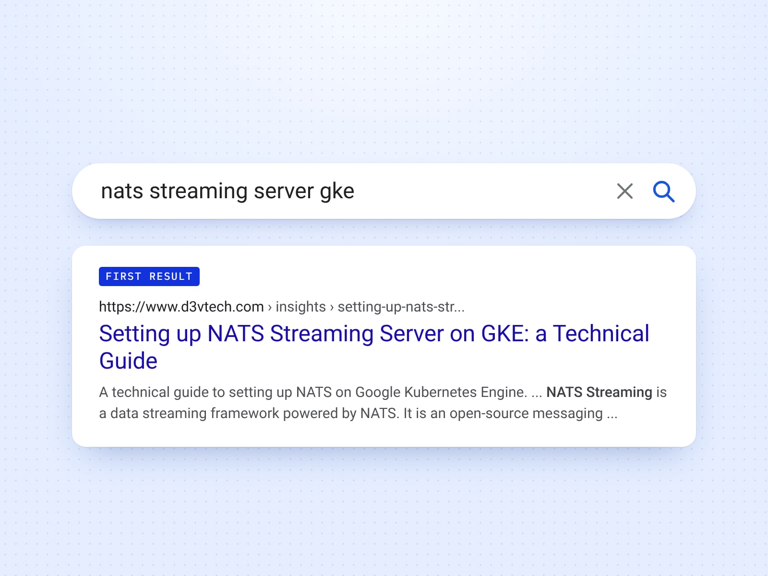Open 'Setting up NATS Streaming Server on GKE' result
This screenshot has height=576, width=768.
(374, 347)
